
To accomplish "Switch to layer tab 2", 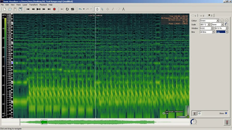I will (x=202, y=16).
